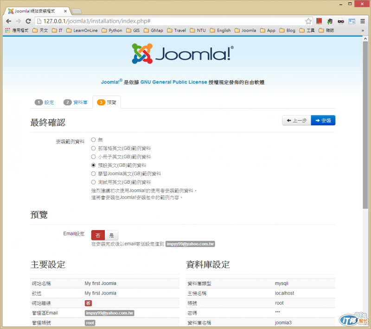This screenshot has width=371, height=329.
Task: Open the Python bookmark folder
Action: 112,30
